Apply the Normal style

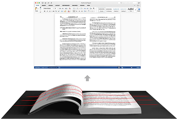tap(102, 10)
